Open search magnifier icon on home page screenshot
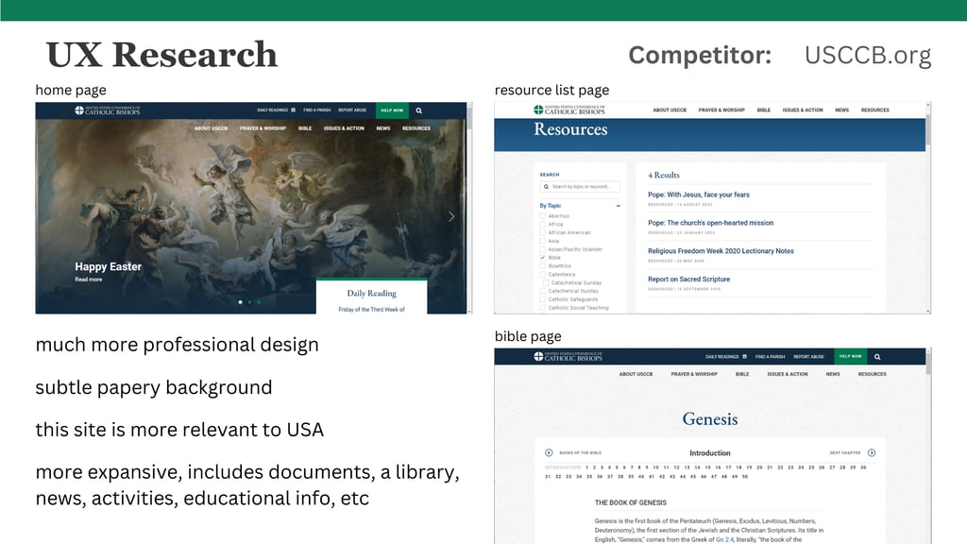This screenshot has height=544, width=967. (418, 110)
